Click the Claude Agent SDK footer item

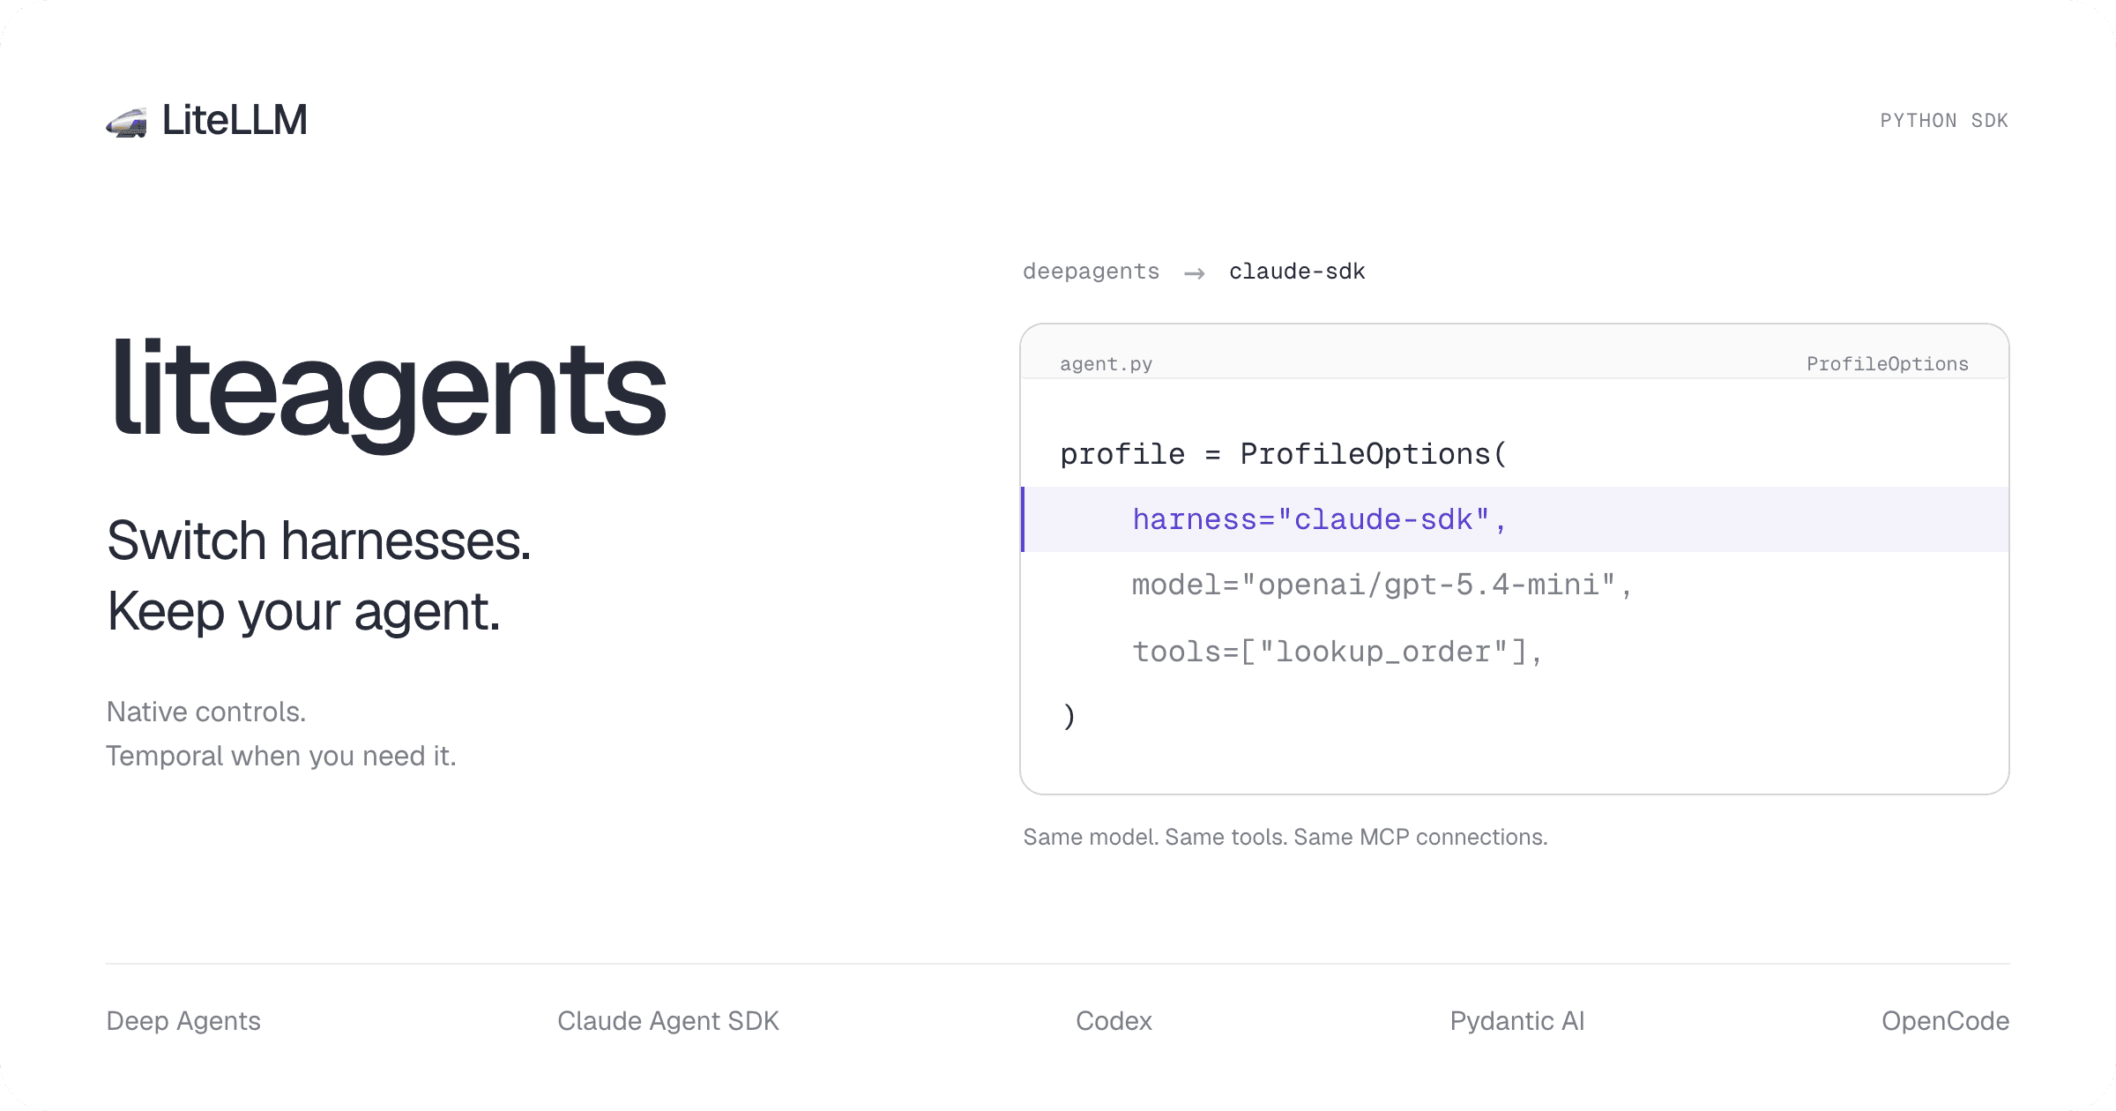[x=668, y=1021]
